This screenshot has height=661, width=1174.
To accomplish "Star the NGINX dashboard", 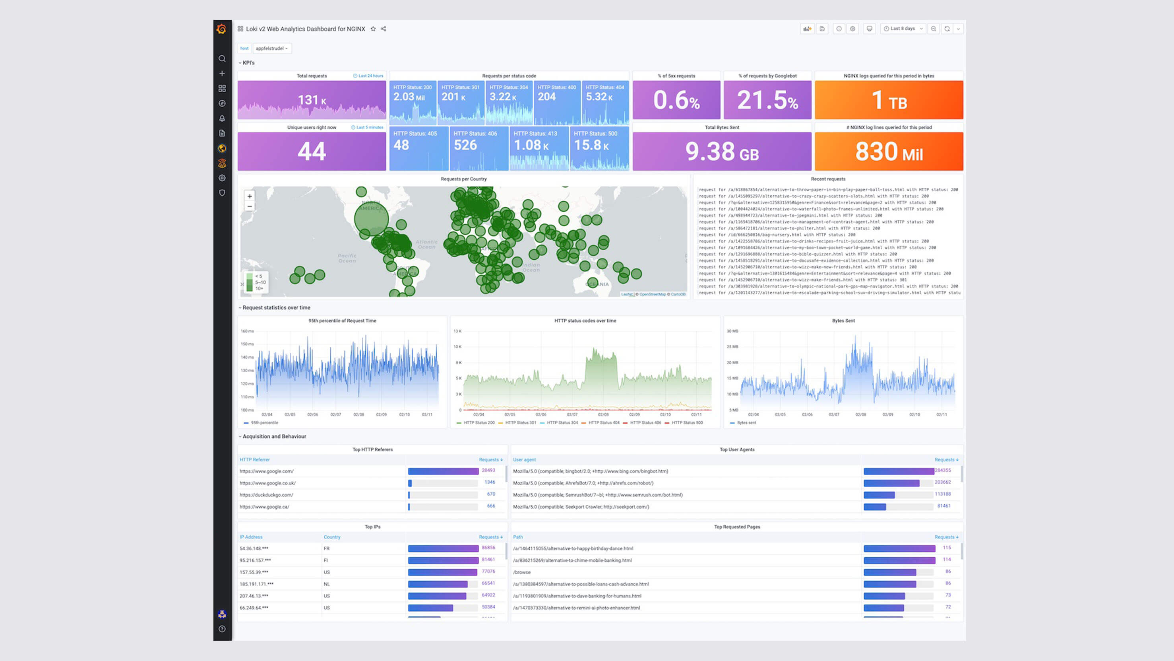I will pyautogui.click(x=373, y=29).
